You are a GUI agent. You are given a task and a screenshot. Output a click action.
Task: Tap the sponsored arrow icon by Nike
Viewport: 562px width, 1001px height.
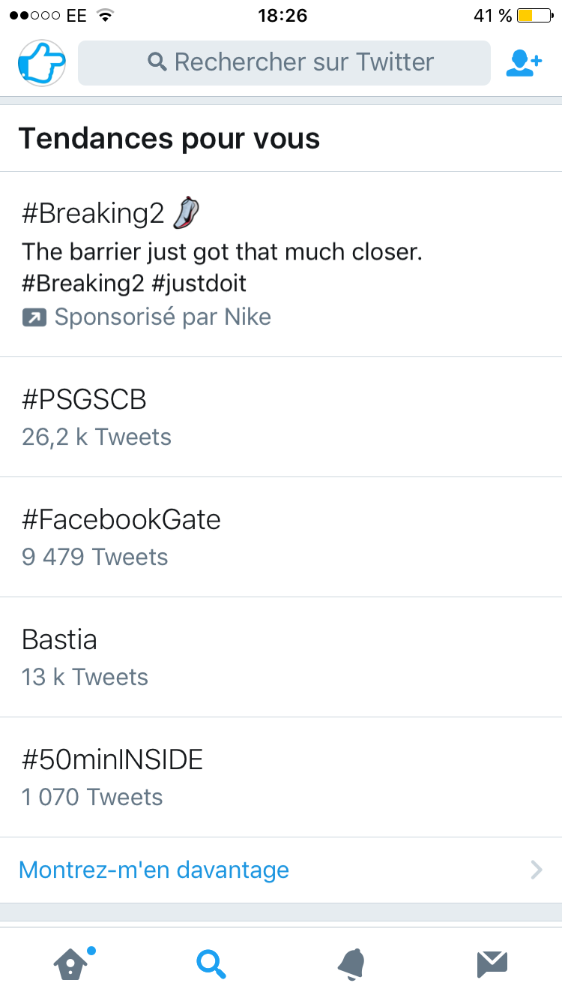point(34,317)
